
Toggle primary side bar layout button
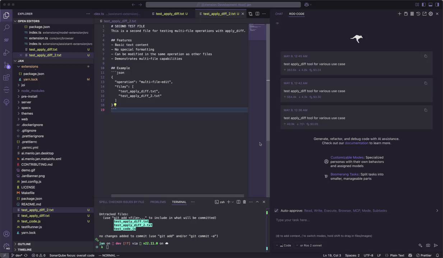[424, 5]
